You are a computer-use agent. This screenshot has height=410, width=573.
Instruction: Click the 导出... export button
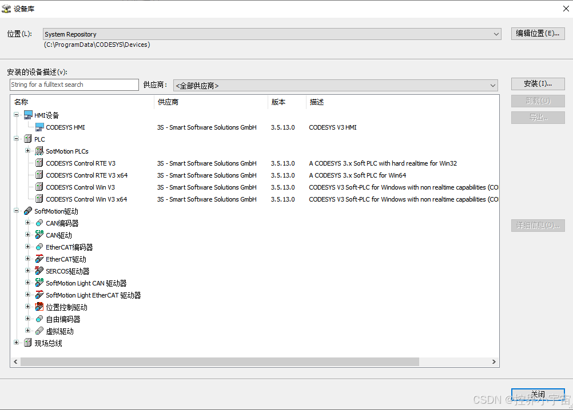(538, 118)
